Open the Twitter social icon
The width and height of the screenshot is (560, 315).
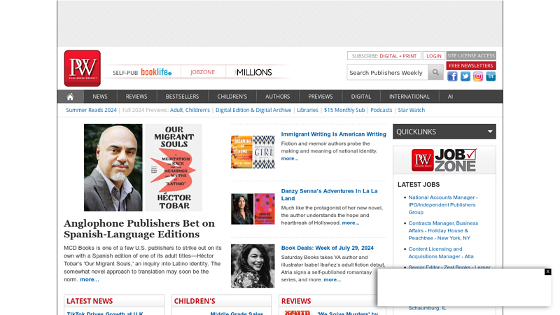pyautogui.click(x=465, y=76)
